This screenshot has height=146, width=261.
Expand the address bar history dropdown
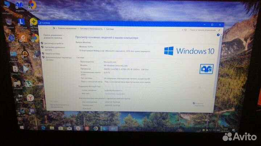pos(182,30)
